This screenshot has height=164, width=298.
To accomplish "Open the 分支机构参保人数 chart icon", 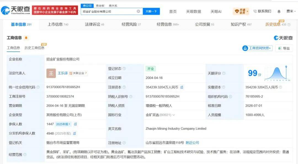I will click(74, 133).
